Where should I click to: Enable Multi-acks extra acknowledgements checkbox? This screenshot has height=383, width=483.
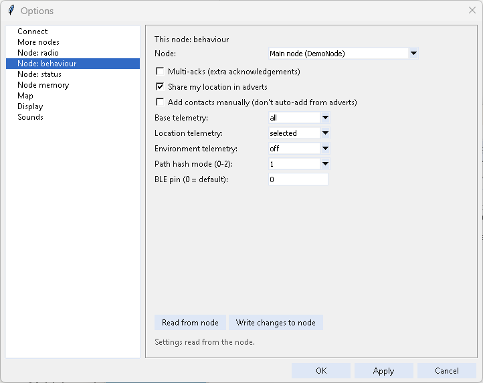[160, 72]
